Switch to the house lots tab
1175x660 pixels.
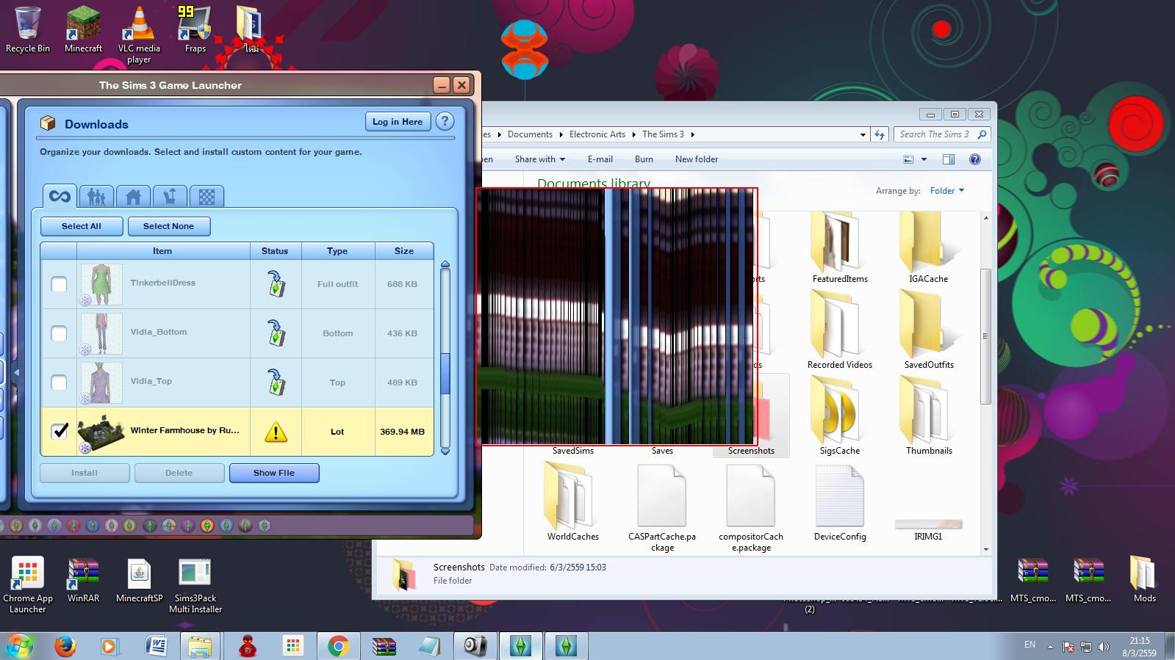pos(133,197)
